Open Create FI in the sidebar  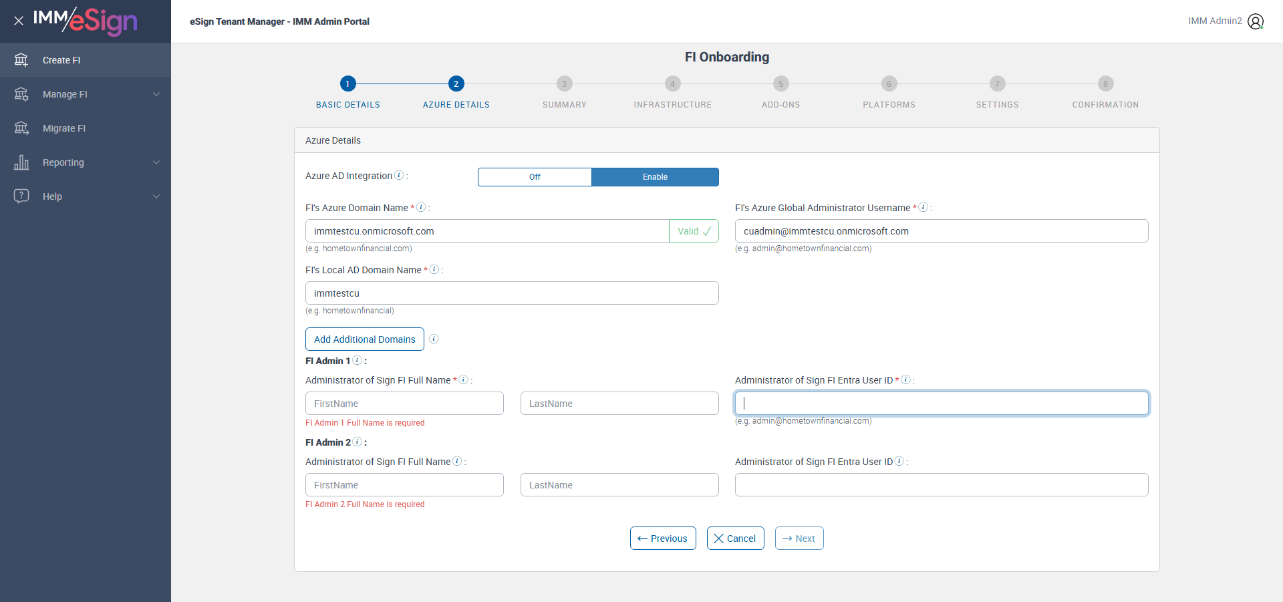pyautogui.click(x=61, y=60)
